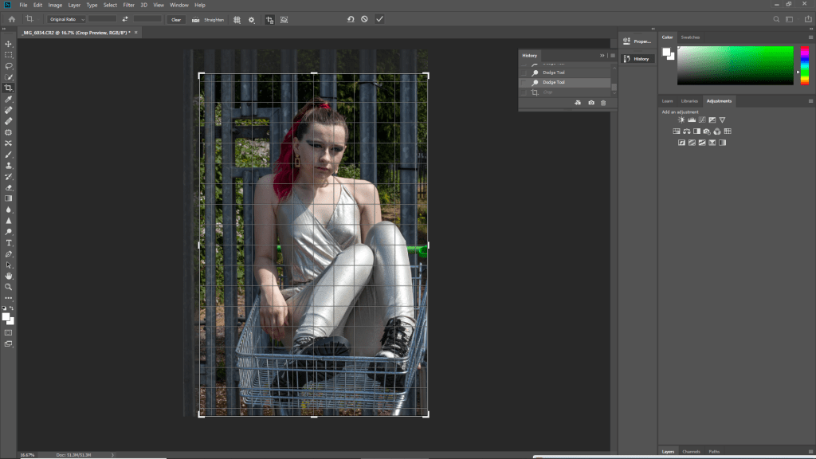Image resolution: width=816 pixels, height=459 pixels.
Task: Open the Original Ratio preset dropdown
Action: (x=65, y=19)
